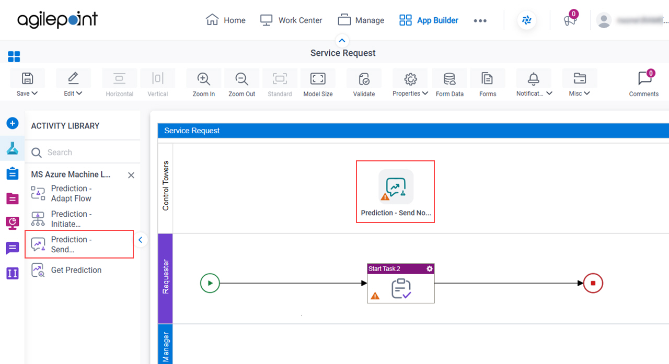
Task: Select the purple columns sidebar icon
Action: [13, 273]
